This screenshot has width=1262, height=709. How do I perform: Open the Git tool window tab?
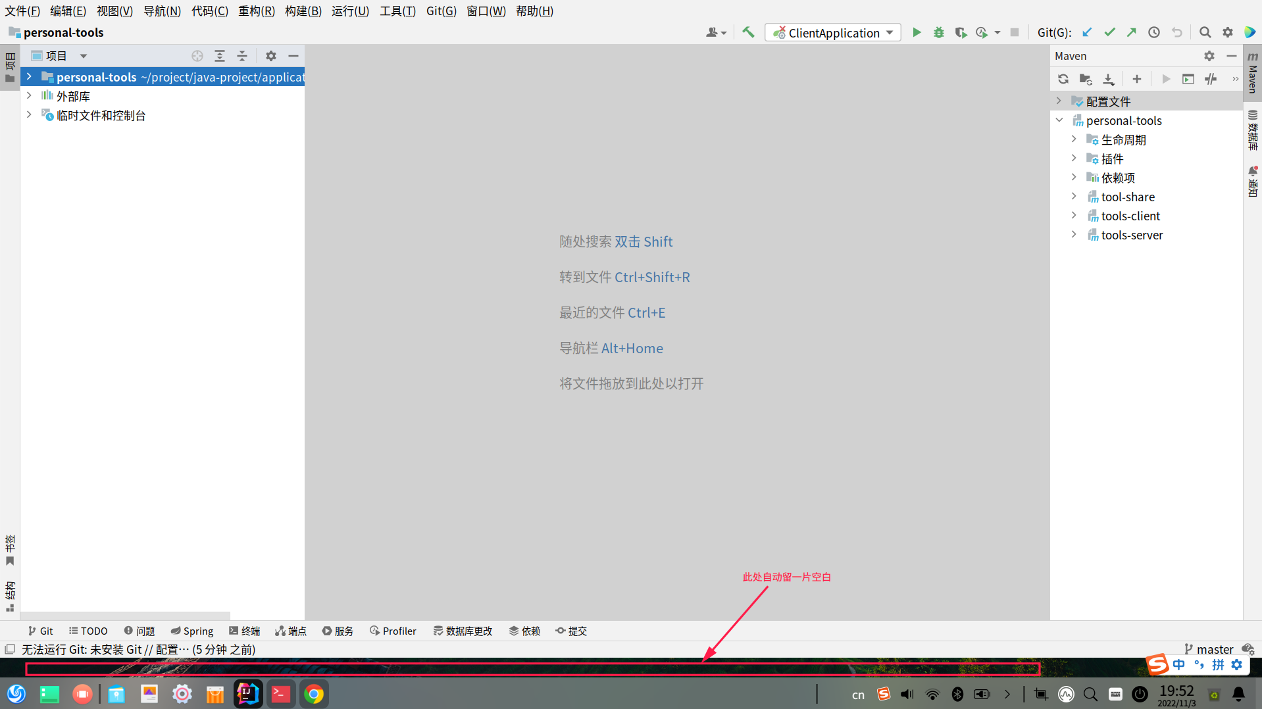[40, 631]
